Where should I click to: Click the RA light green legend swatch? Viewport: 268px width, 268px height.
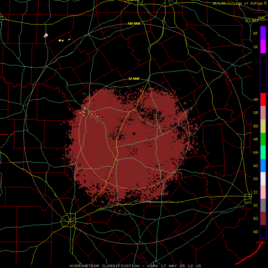(x=263, y=152)
